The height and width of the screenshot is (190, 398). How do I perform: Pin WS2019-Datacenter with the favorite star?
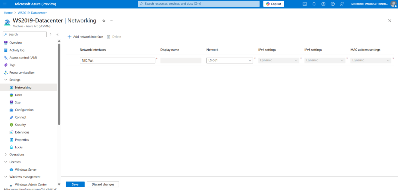[104, 21]
